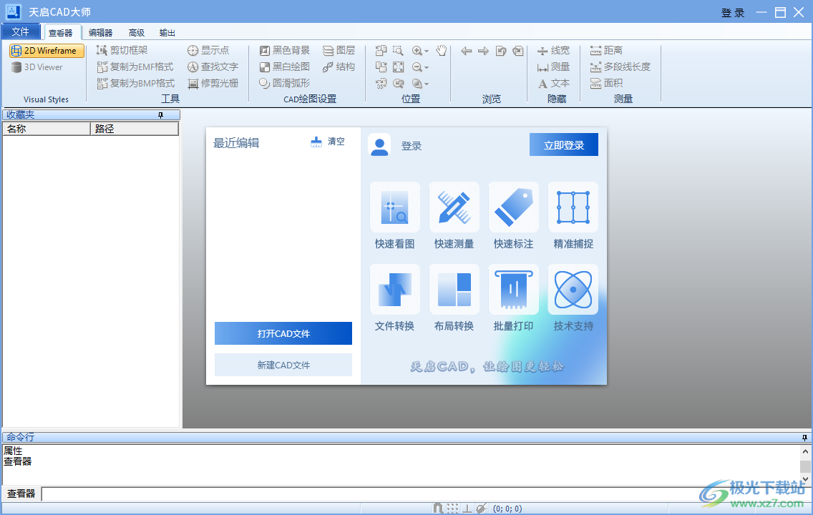Image resolution: width=813 pixels, height=515 pixels.
Task: Open 精准捕捉 precise snap
Action: (573, 216)
